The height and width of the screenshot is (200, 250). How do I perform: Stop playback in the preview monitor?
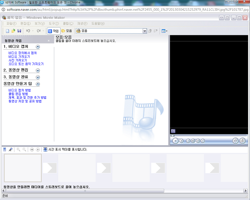tap(181, 141)
